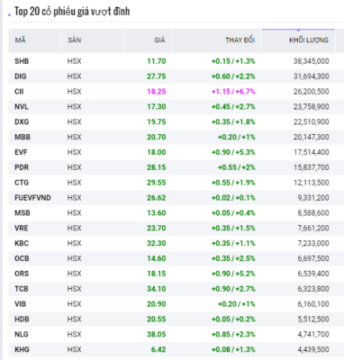Click the sort arrow above KHỐI LƯỢNG
This screenshot has height=360, width=344.
coord(298,31)
